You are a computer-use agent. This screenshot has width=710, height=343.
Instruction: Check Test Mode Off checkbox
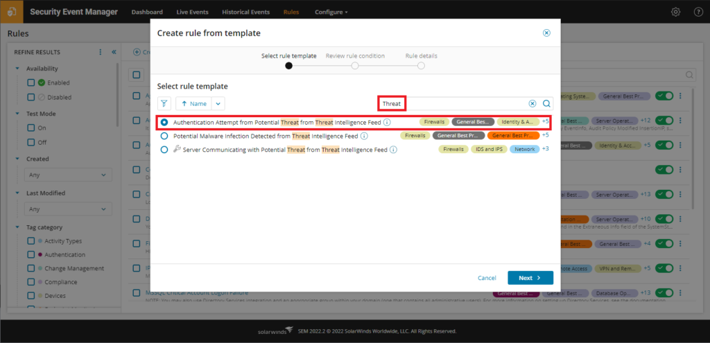tap(31, 142)
